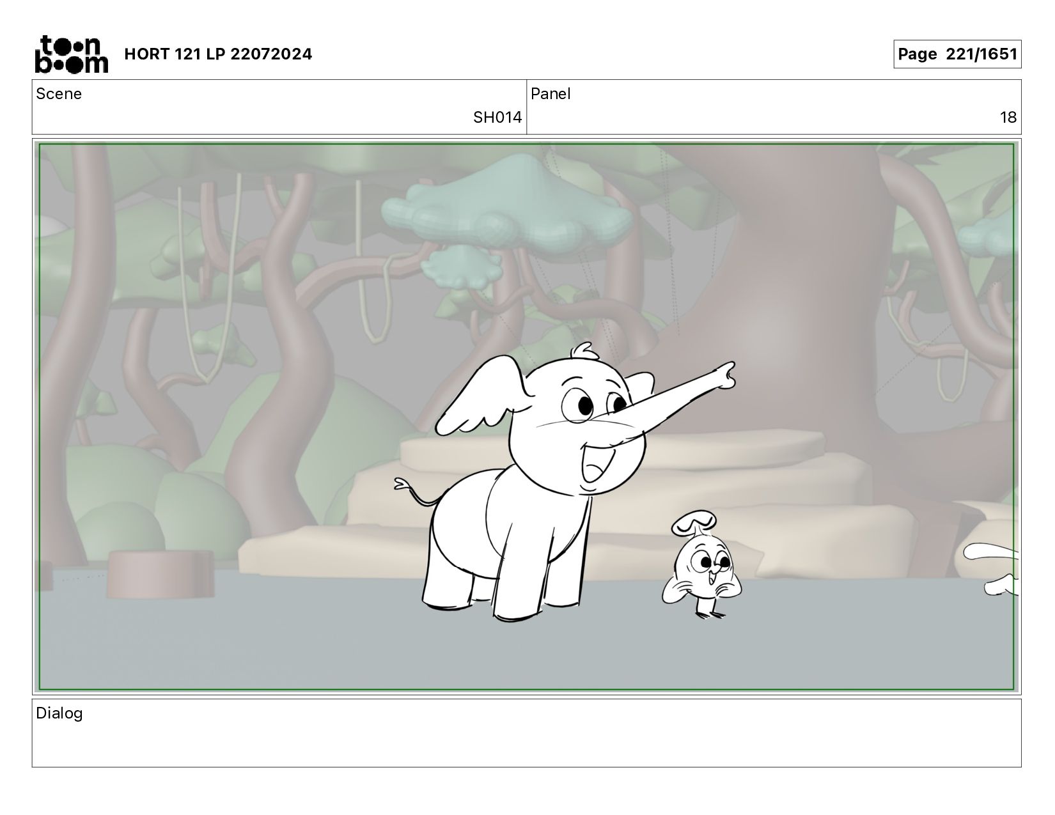
Task: Click the Page 221/1651 indicator box
Action: pyautogui.click(x=957, y=54)
